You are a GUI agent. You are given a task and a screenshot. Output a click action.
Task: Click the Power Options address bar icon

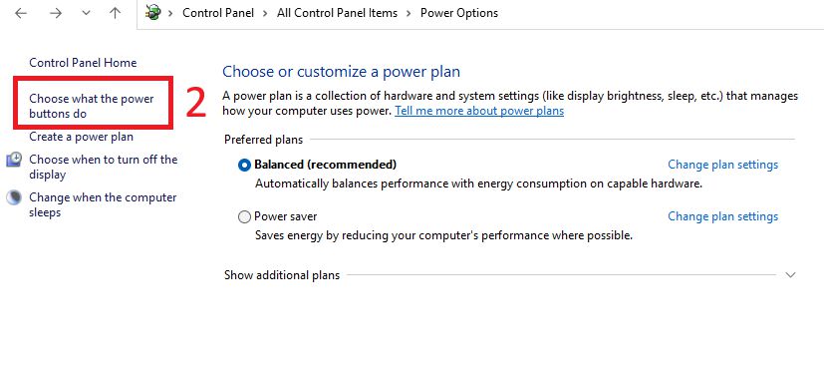point(152,13)
